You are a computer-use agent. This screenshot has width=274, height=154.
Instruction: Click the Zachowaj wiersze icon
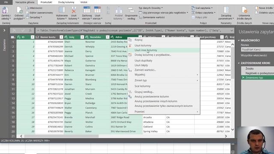(x=86, y=10)
